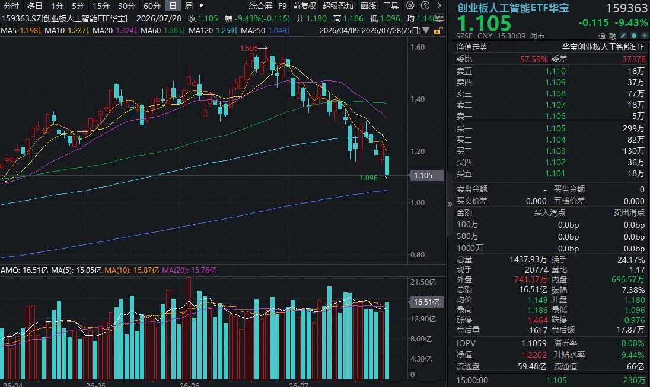Screen dimensions: 650x387
Task: Open 综合屏 combined screen
Action: pyautogui.click(x=260, y=6)
